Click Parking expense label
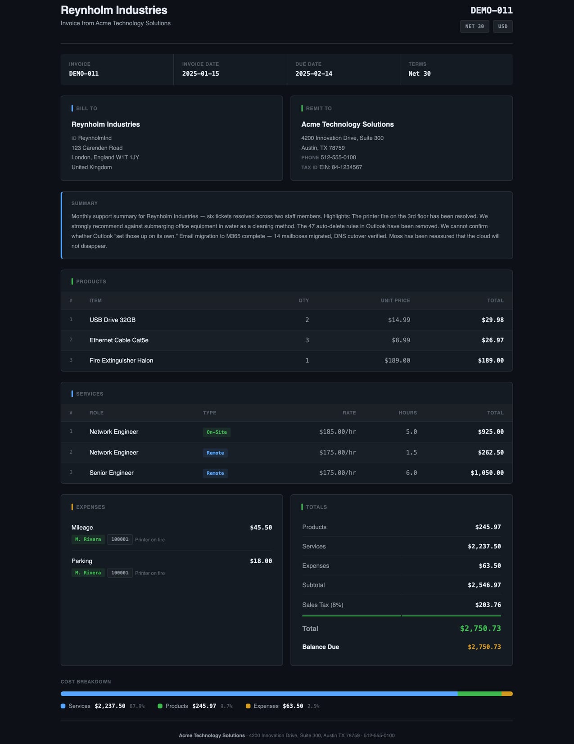This screenshot has height=744, width=574. point(82,561)
